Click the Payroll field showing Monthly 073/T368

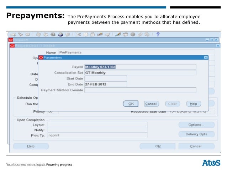pos(141,67)
